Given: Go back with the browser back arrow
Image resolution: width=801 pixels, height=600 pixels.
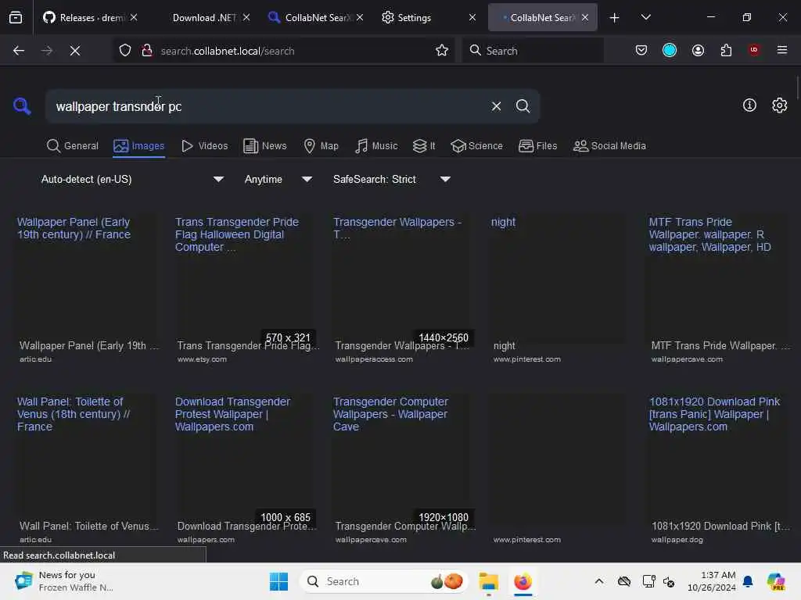Looking at the screenshot, I should click(19, 51).
